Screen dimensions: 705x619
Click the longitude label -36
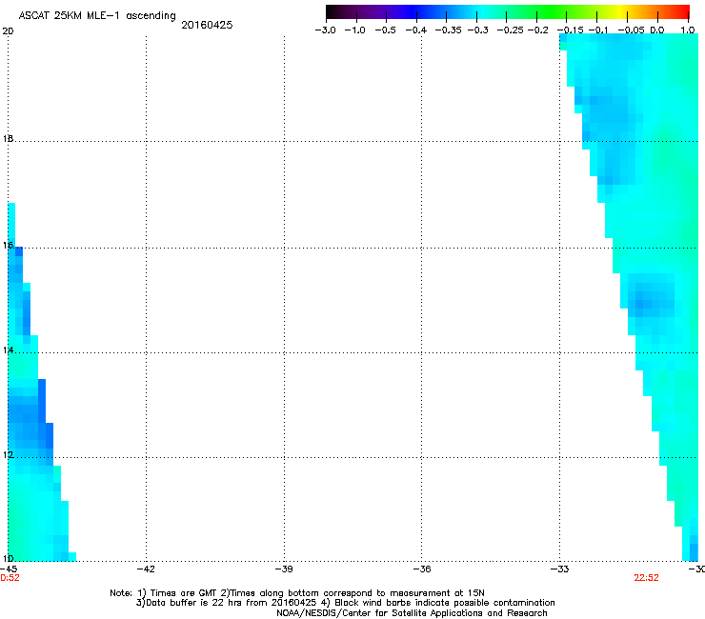click(422, 569)
